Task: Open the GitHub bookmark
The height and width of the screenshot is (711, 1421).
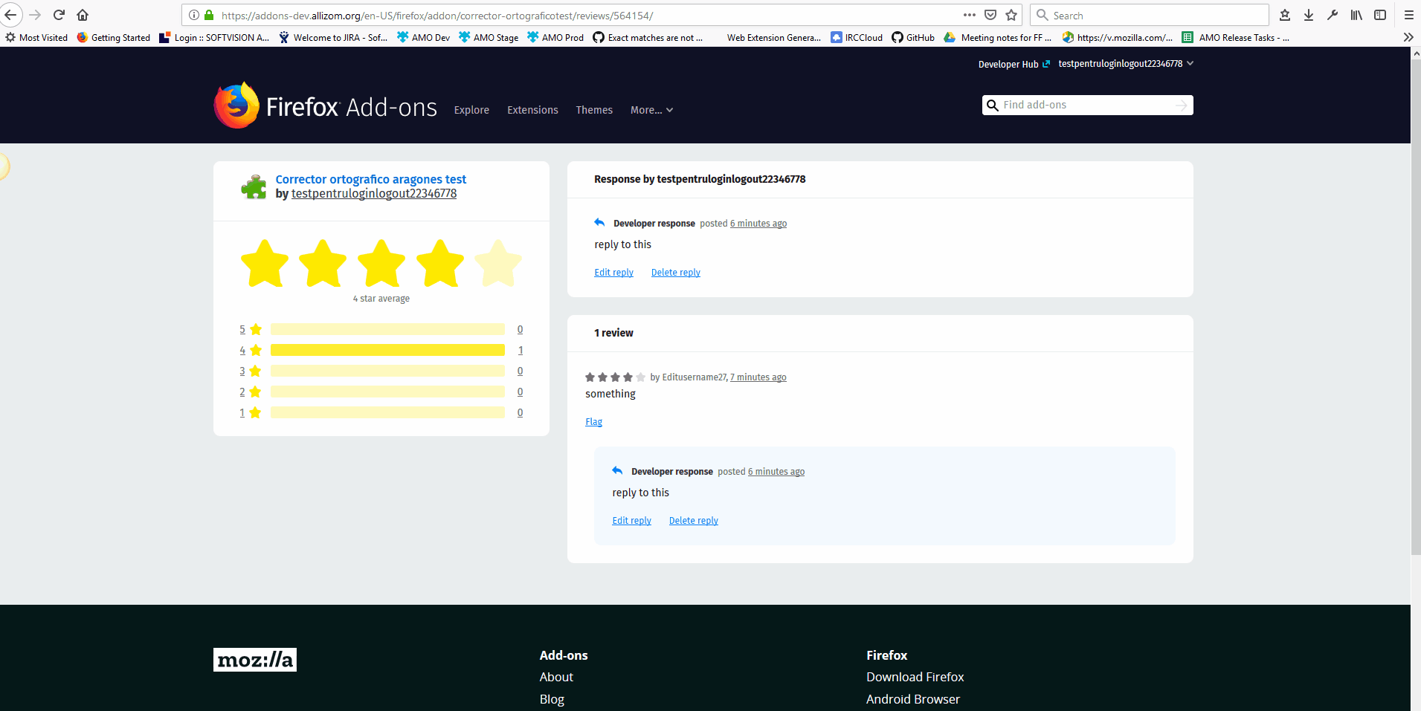Action: tap(913, 37)
